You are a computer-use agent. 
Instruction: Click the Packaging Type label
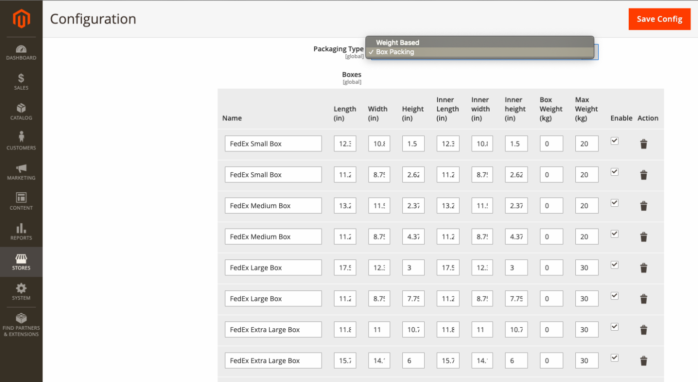click(x=339, y=49)
